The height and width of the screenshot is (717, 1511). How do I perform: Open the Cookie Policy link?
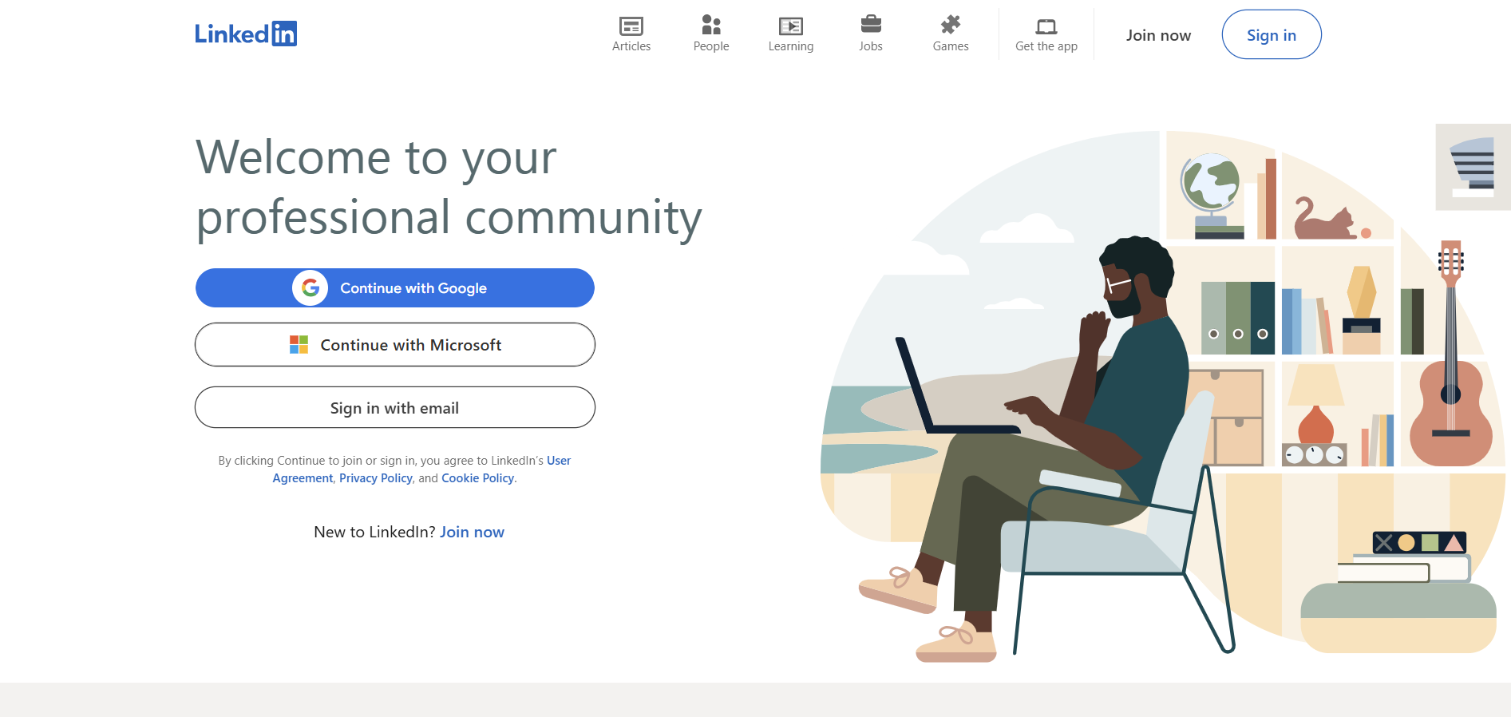pyautogui.click(x=477, y=478)
